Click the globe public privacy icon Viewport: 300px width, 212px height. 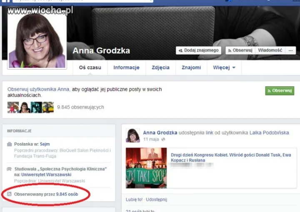(163, 139)
